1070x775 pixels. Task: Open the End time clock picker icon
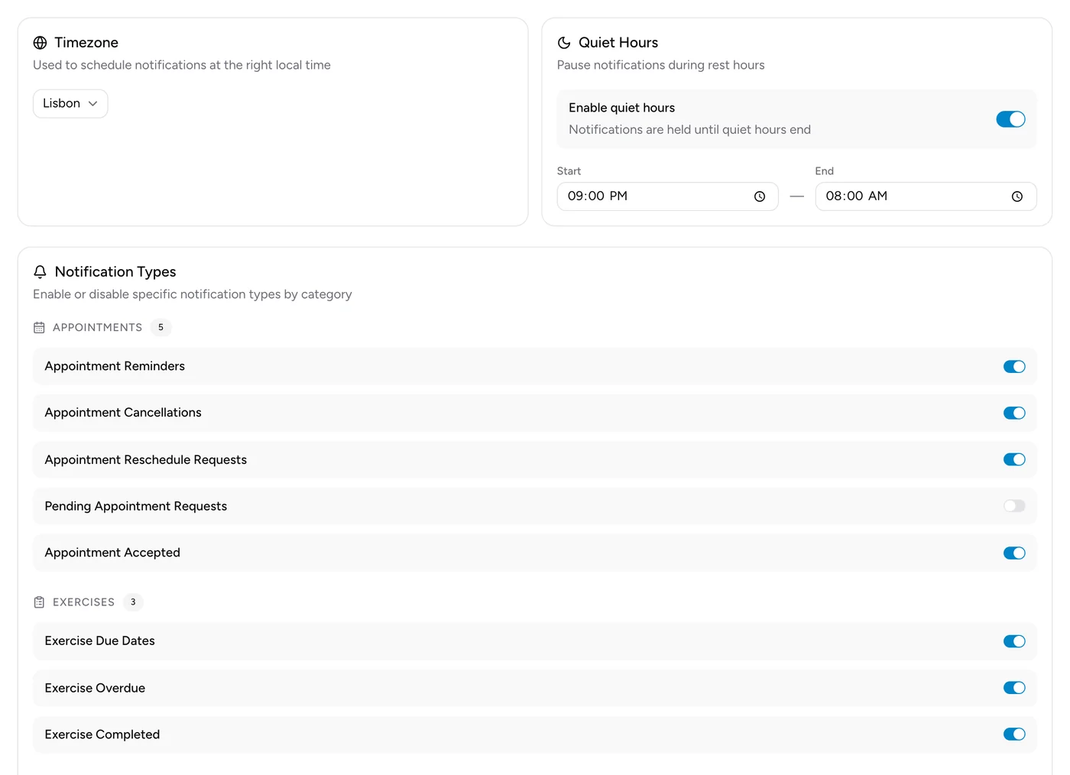pos(1017,196)
